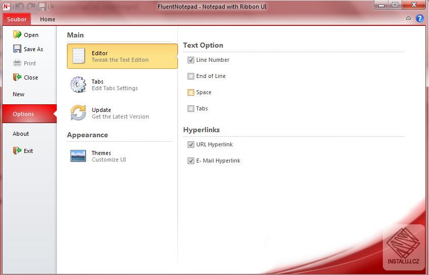
Task: Click the FluentNotepad app icon in title bar
Action: pos(6,6)
